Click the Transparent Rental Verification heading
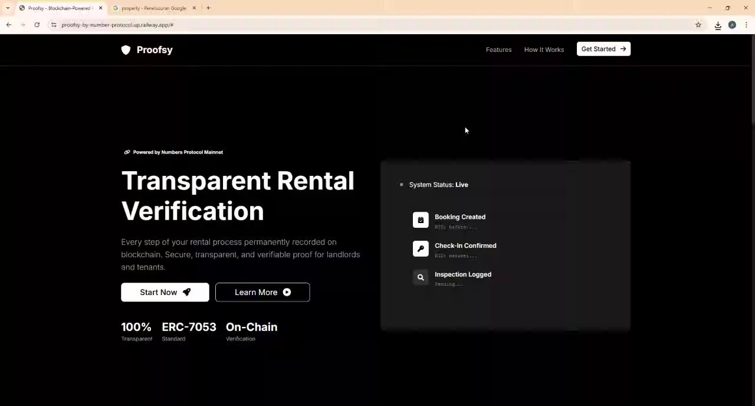Screen dimensions: 755x406 (x=238, y=196)
